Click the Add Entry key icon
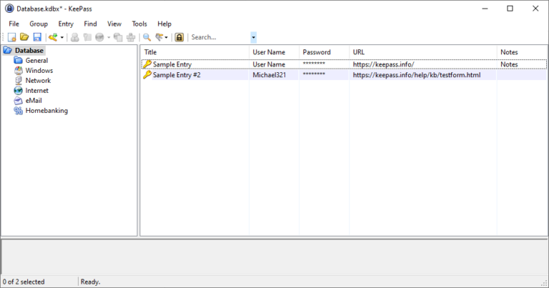The image size is (549, 288). 53,37
